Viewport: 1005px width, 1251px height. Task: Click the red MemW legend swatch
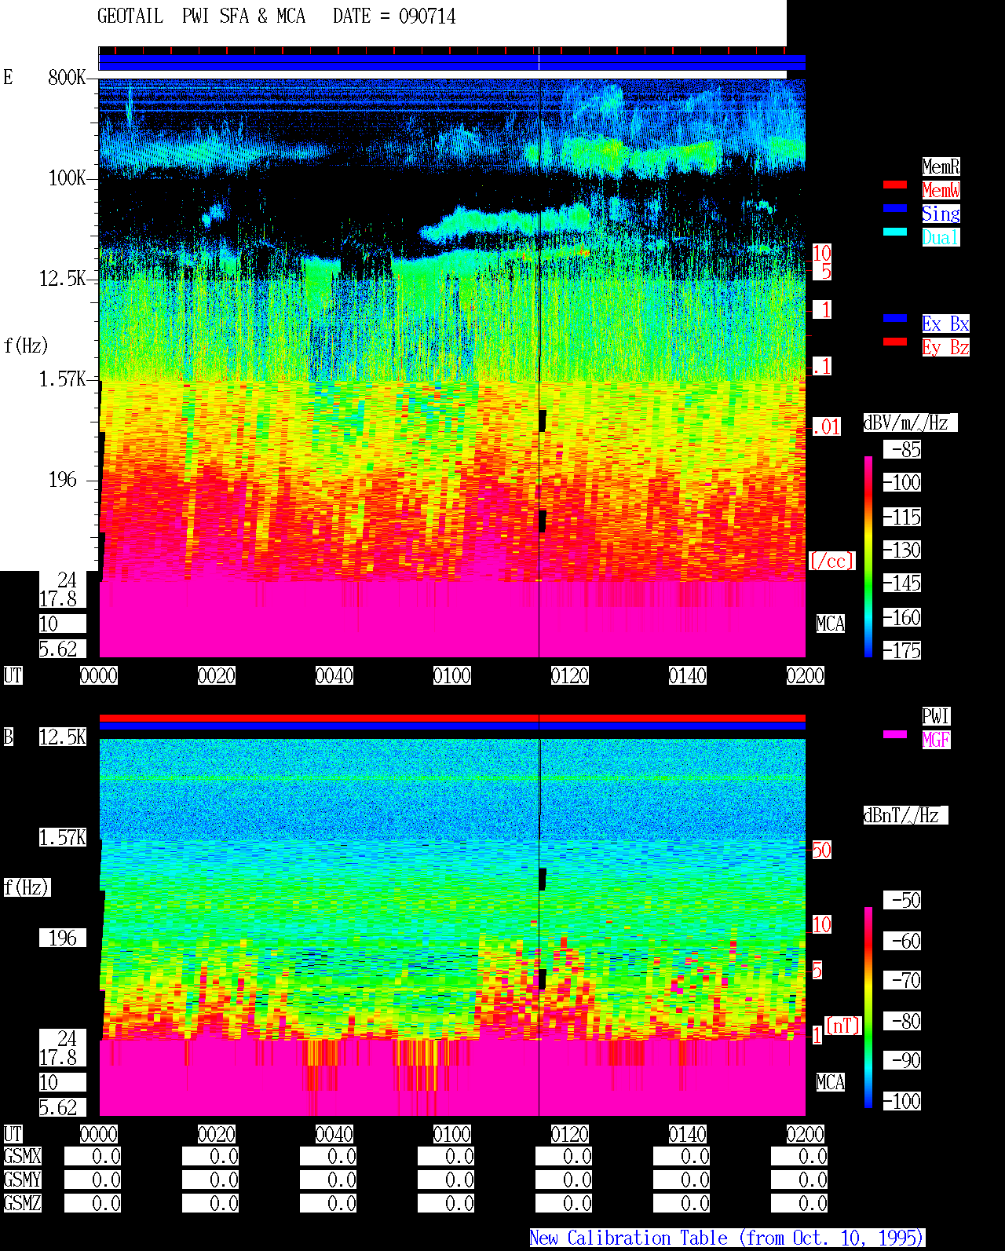click(x=895, y=185)
